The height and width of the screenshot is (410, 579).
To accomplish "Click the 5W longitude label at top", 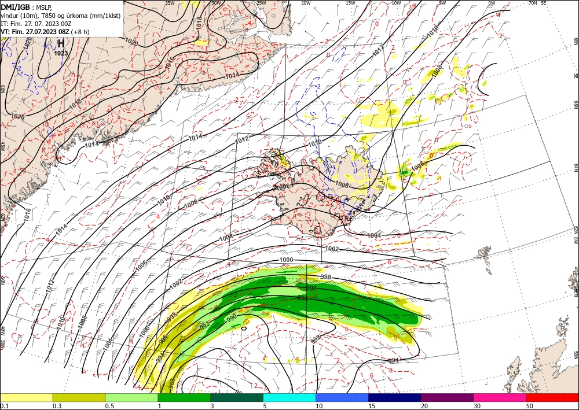I will point(442,3).
